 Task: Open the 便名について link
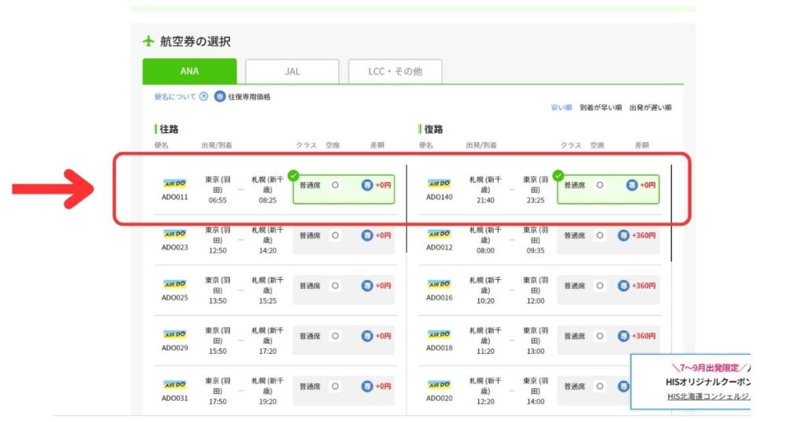[x=175, y=96]
